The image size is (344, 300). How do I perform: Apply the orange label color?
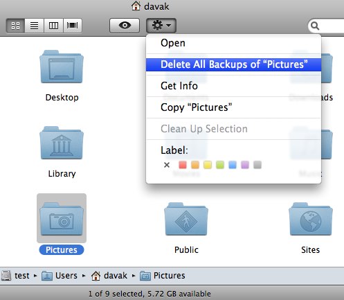[195, 165]
